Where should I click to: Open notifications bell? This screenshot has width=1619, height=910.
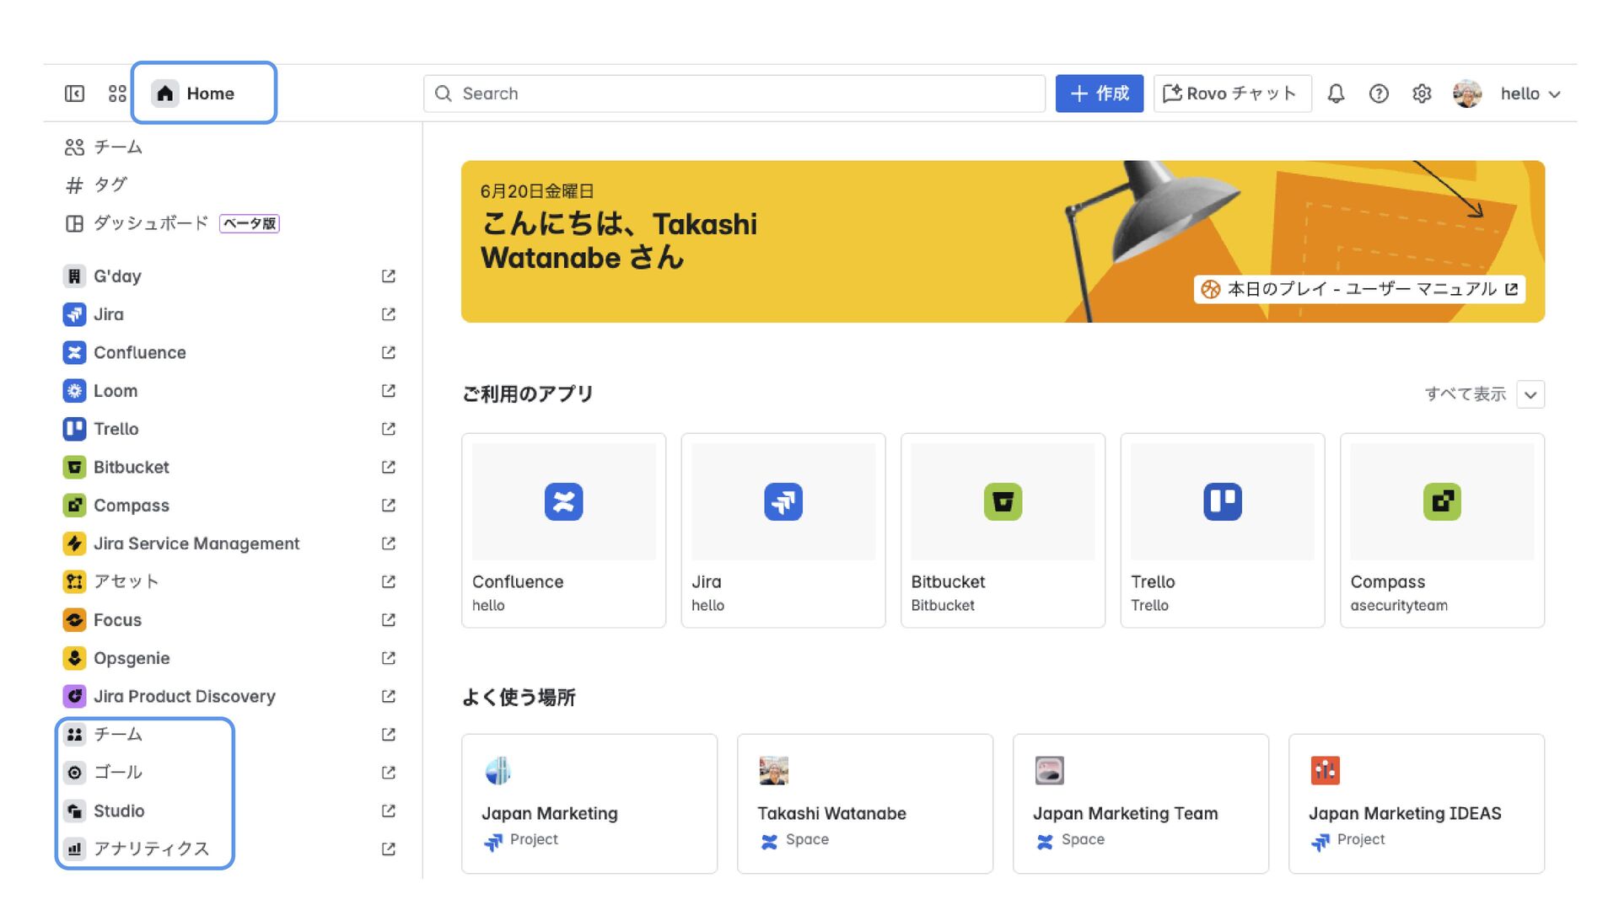1336,94
